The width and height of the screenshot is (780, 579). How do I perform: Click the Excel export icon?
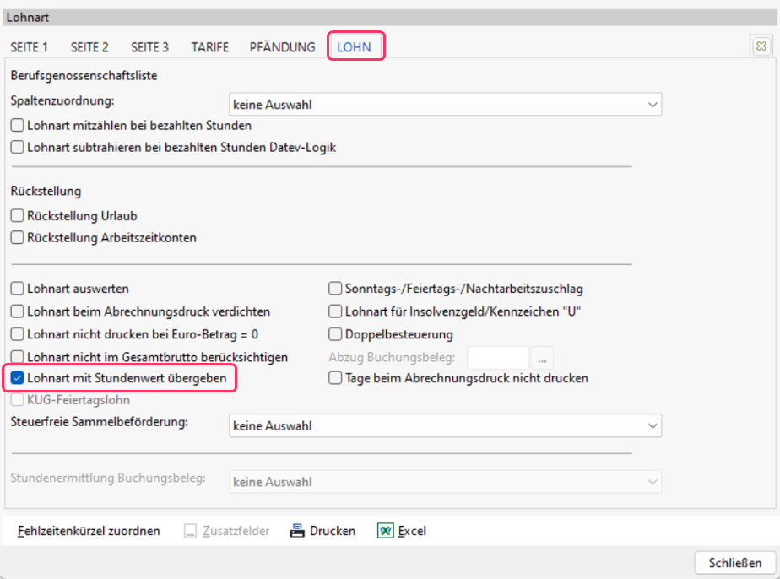pos(385,531)
